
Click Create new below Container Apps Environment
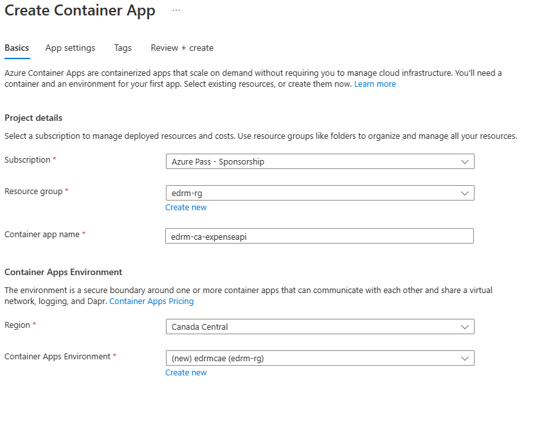click(186, 373)
